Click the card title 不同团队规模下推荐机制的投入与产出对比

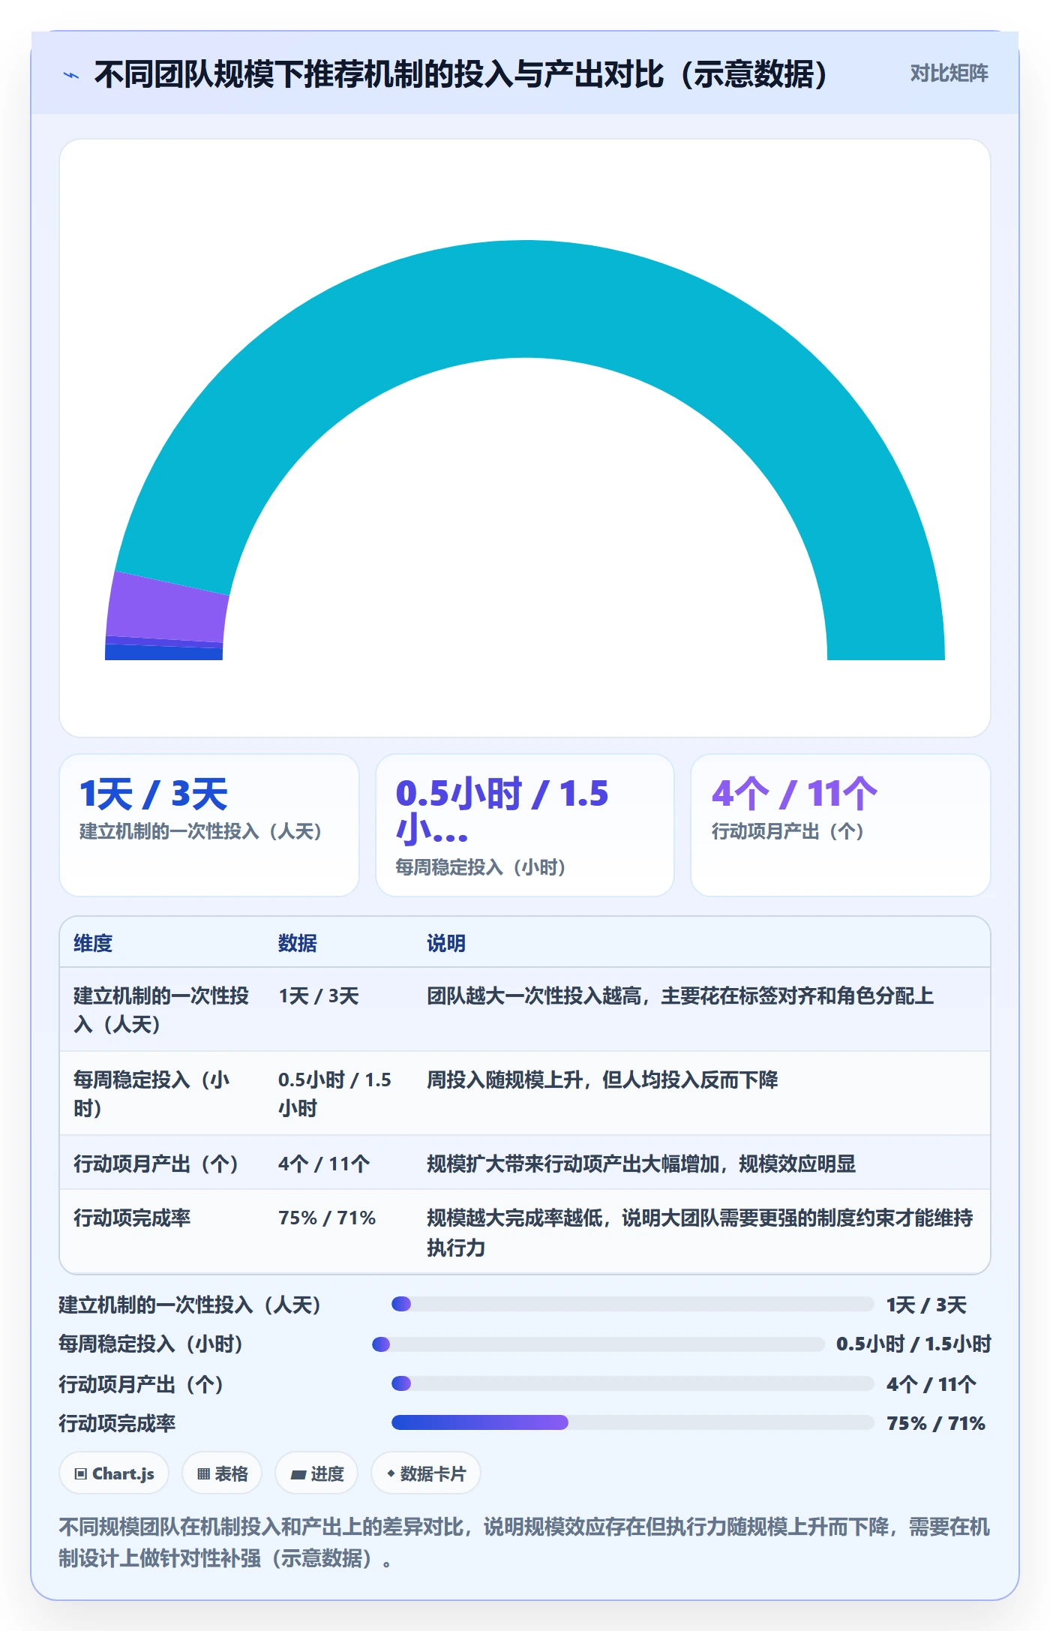point(461,74)
